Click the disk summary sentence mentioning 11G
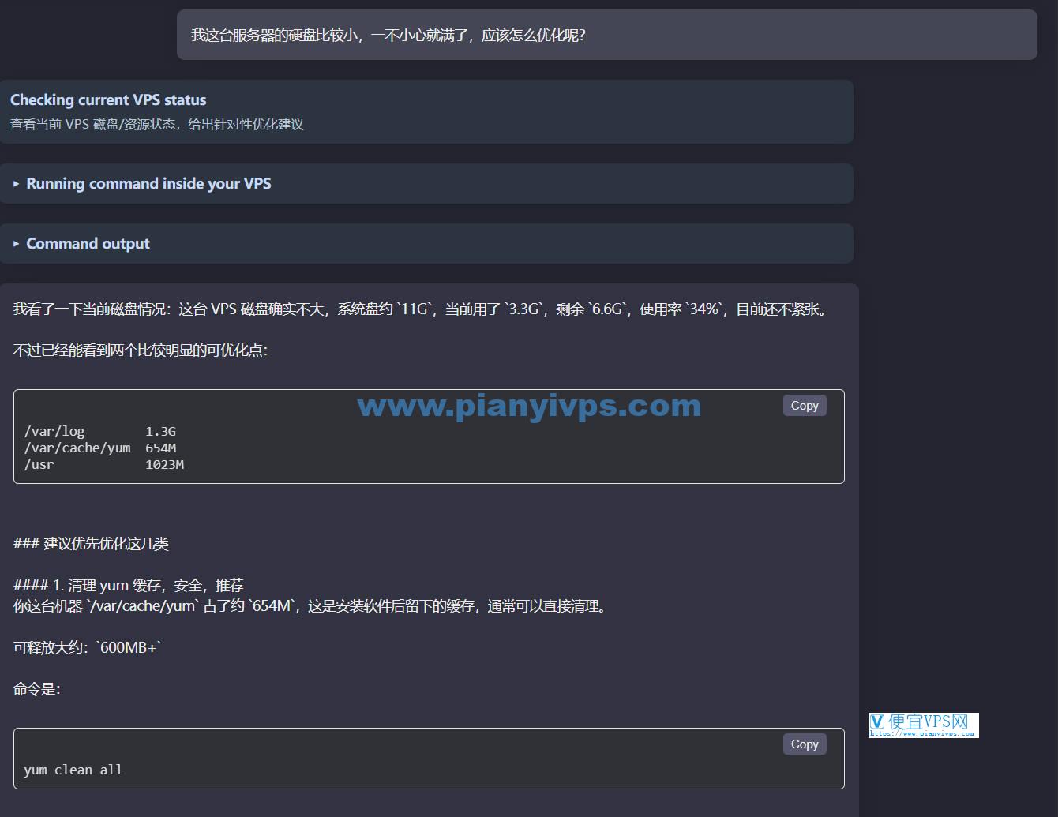1058x817 pixels. 422,309
